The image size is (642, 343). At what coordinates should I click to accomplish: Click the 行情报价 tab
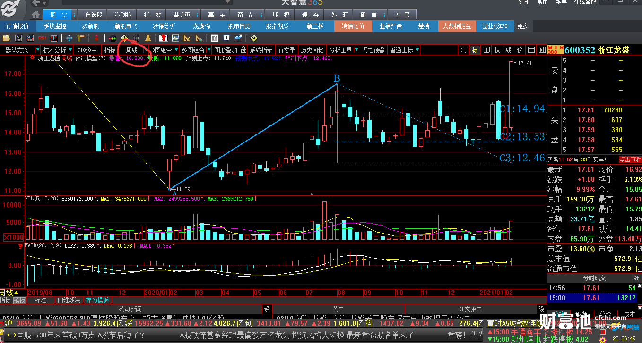(x=17, y=26)
